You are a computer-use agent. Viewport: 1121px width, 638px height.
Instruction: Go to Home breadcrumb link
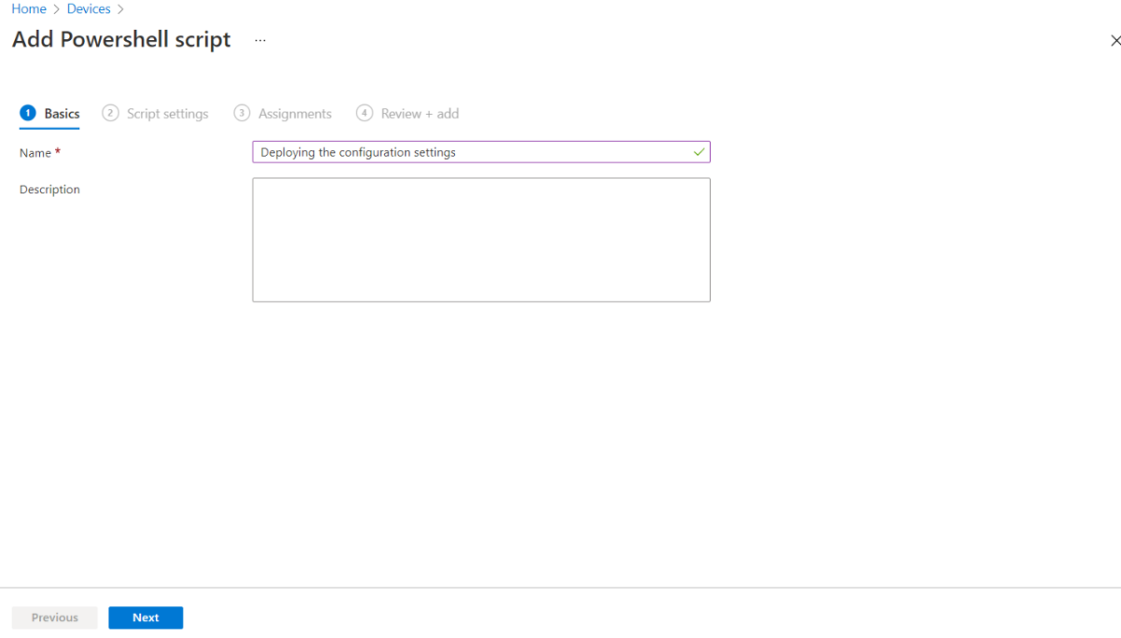(x=29, y=8)
